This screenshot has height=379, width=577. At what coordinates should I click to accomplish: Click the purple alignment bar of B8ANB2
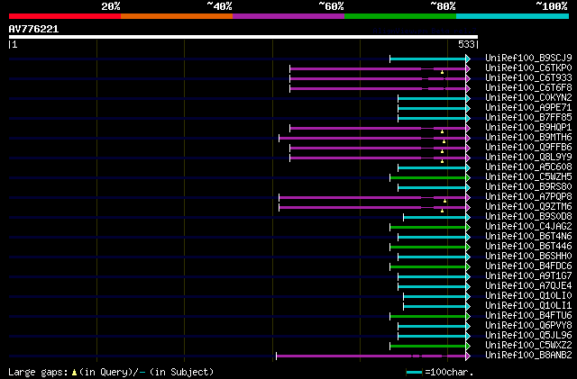pyautogui.click(x=373, y=356)
